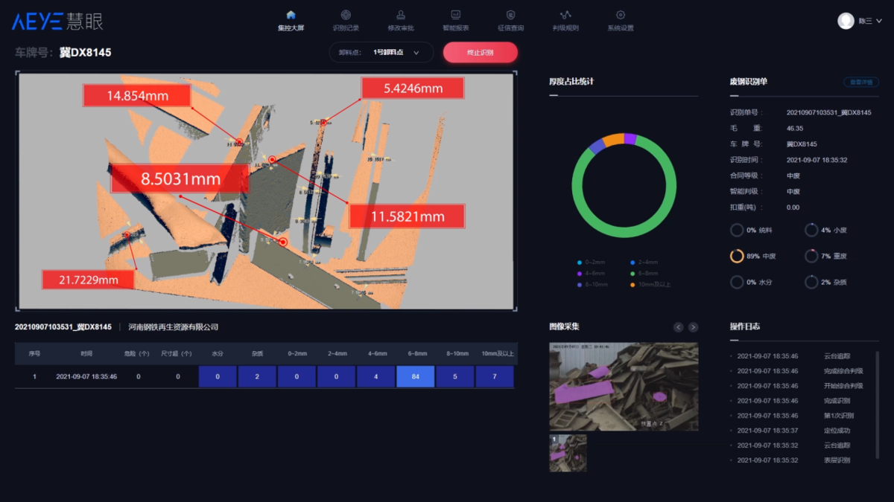The width and height of the screenshot is (894, 502).
Task: Click the 查看详情 view details button
Action: [860, 82]
